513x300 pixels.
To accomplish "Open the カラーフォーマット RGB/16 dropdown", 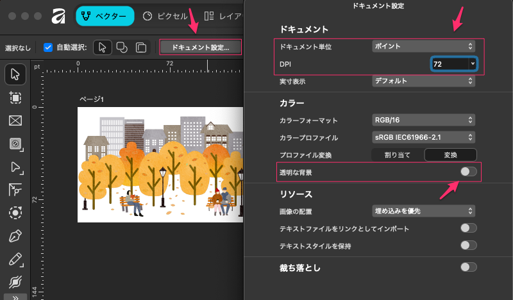I will point(423,120).
